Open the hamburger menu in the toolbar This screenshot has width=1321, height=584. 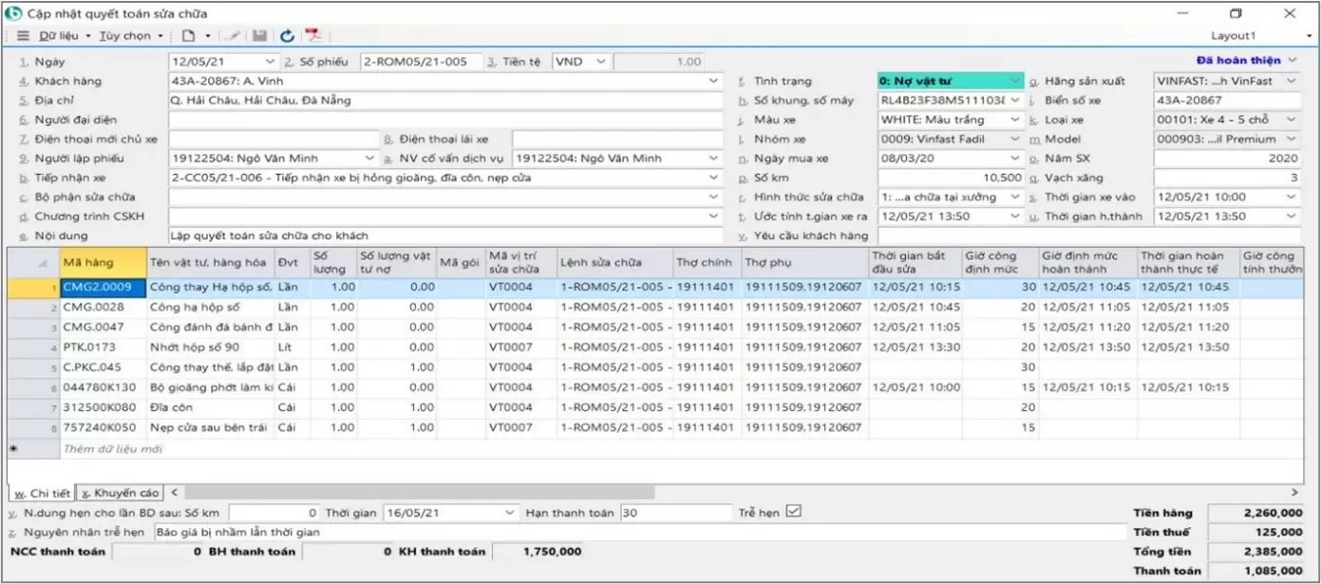pyautogui.click(x=23, y=36)
